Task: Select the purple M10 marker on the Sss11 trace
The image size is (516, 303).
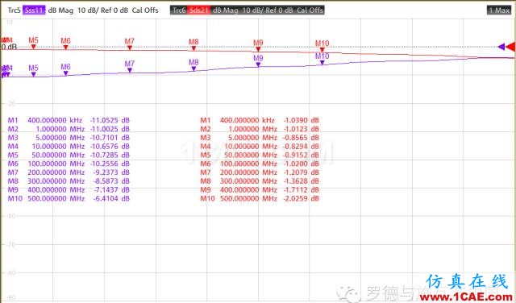Action: pos(322,63)
